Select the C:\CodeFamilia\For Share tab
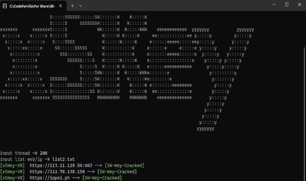The width and height of the screenshot is (306, 181). point(33,6)
